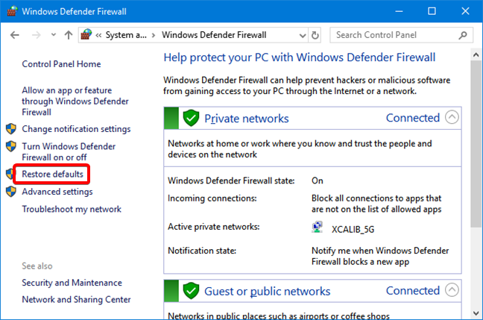Screen dimensions: 483x320
Task: Open Change notification settings
Action: (76, 129)
